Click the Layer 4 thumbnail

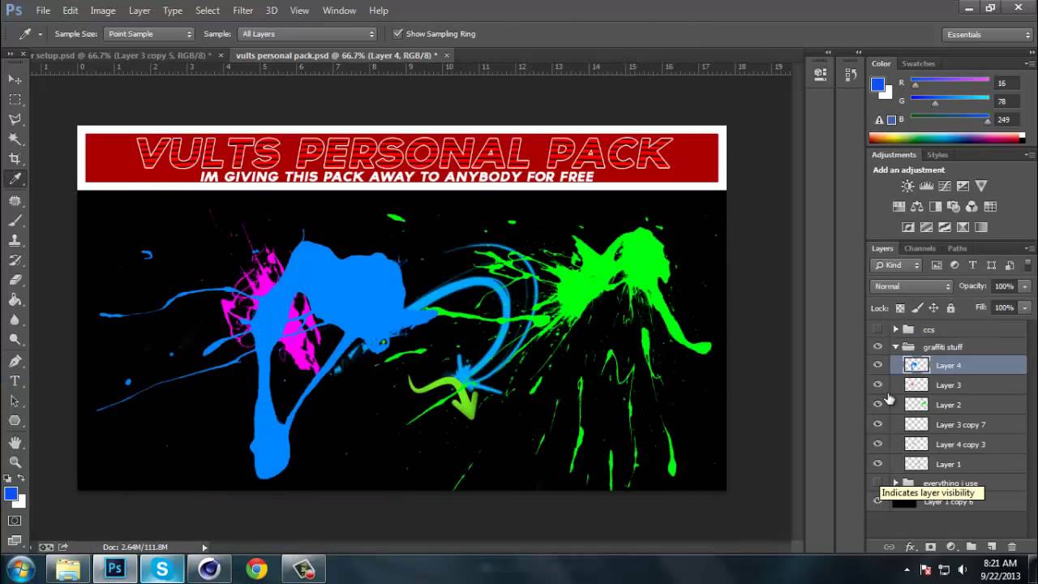pos(916,365)
